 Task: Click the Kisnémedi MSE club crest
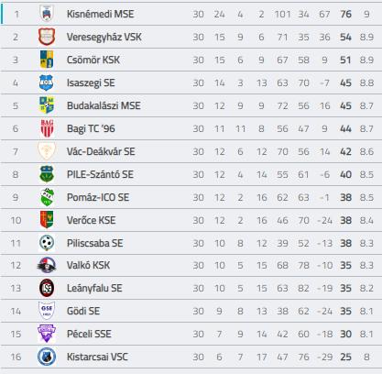point(47,14)
